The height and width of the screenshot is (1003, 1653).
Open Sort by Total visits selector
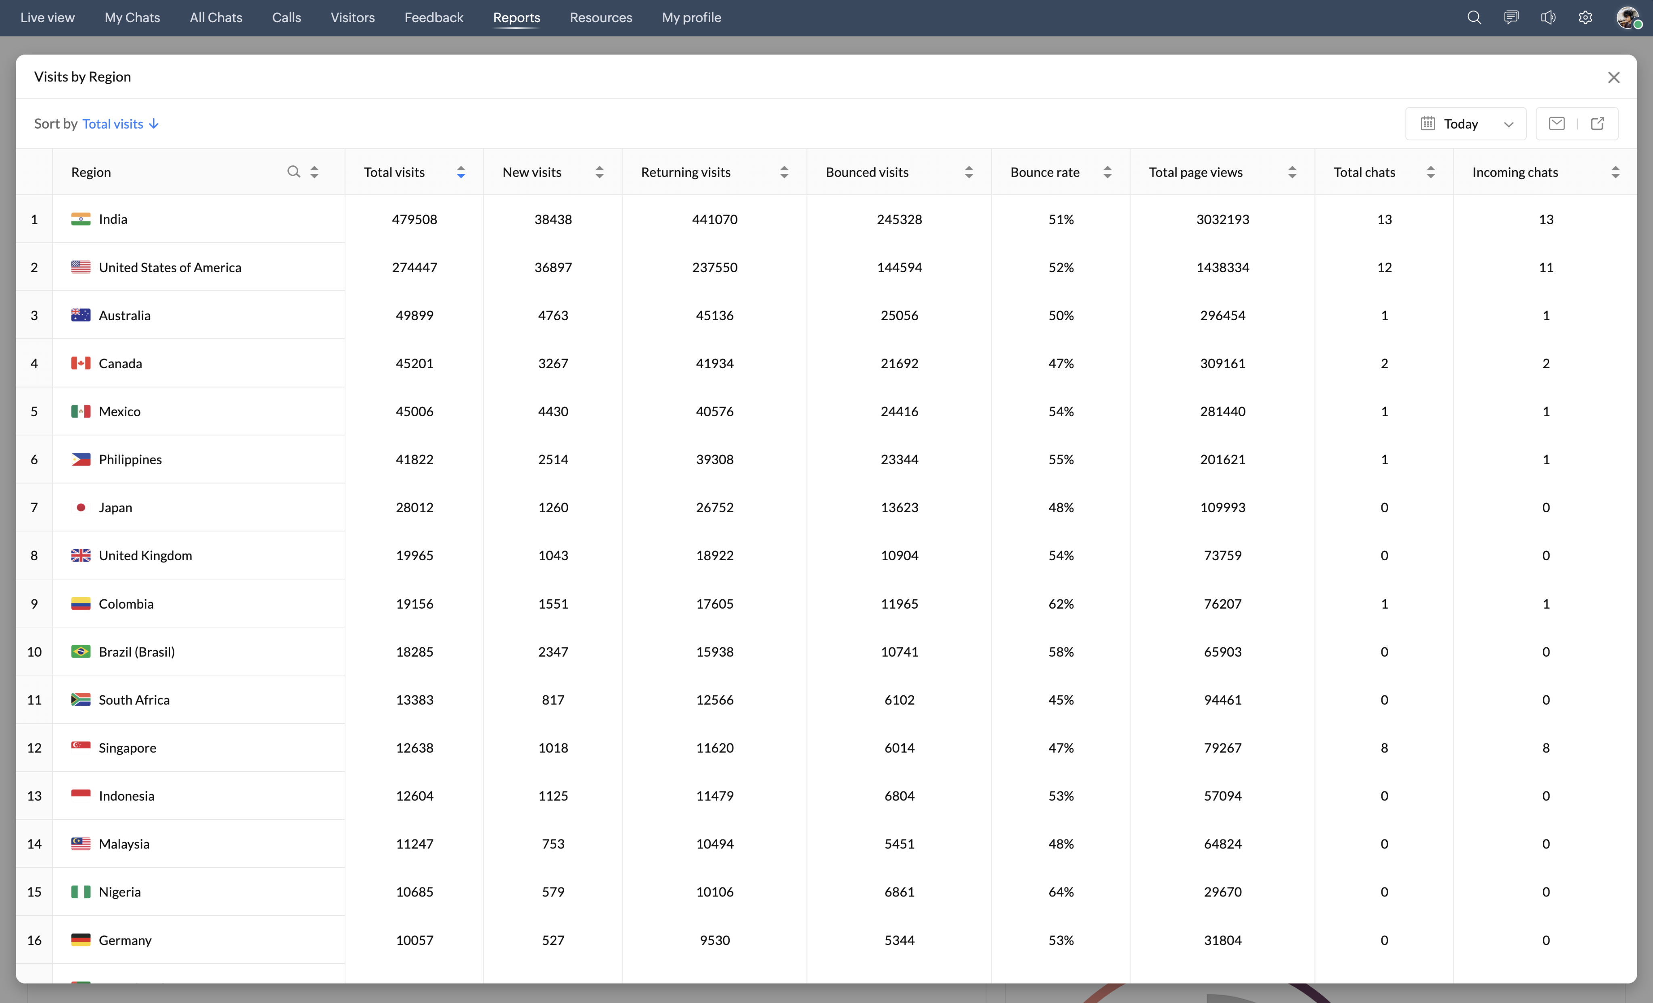pyautogui.click(x=120, y=123)
